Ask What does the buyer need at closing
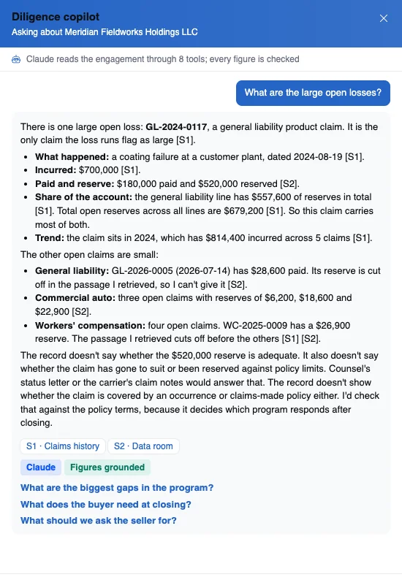Viewport: 402px width, 577px height. (x=106, y=504)
